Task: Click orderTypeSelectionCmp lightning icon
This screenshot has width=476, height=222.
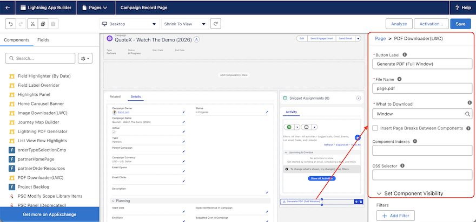Action: [x=12, y=150]
